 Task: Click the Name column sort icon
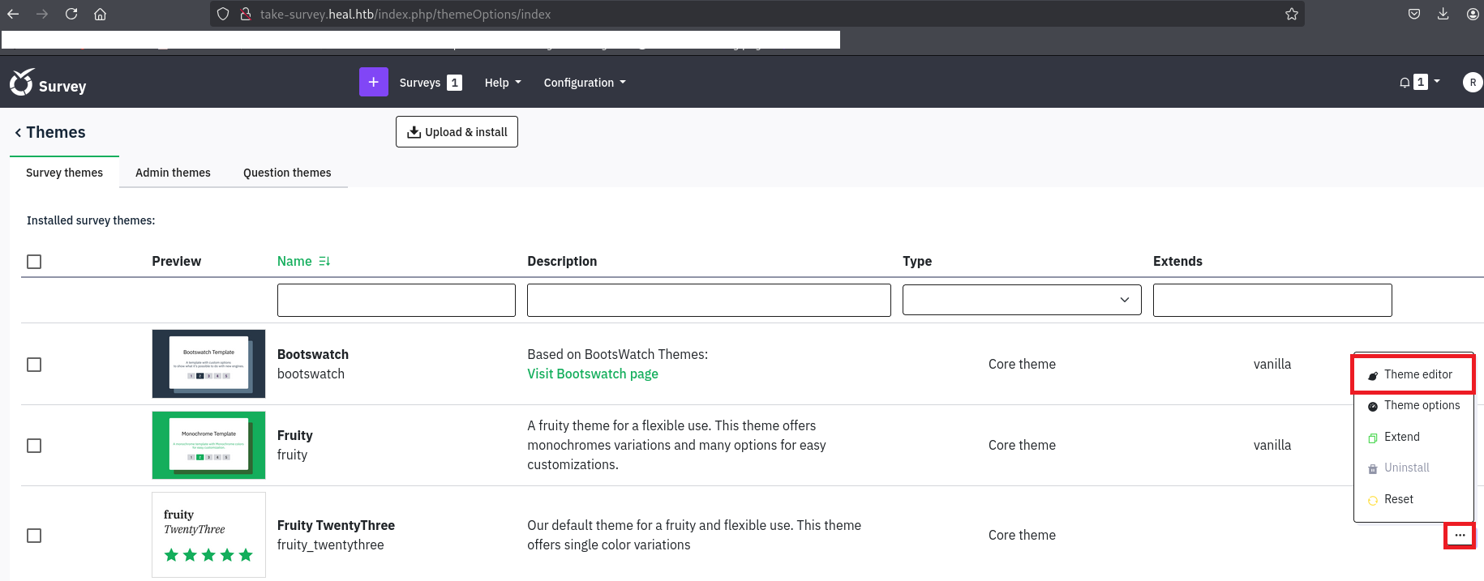324,262
